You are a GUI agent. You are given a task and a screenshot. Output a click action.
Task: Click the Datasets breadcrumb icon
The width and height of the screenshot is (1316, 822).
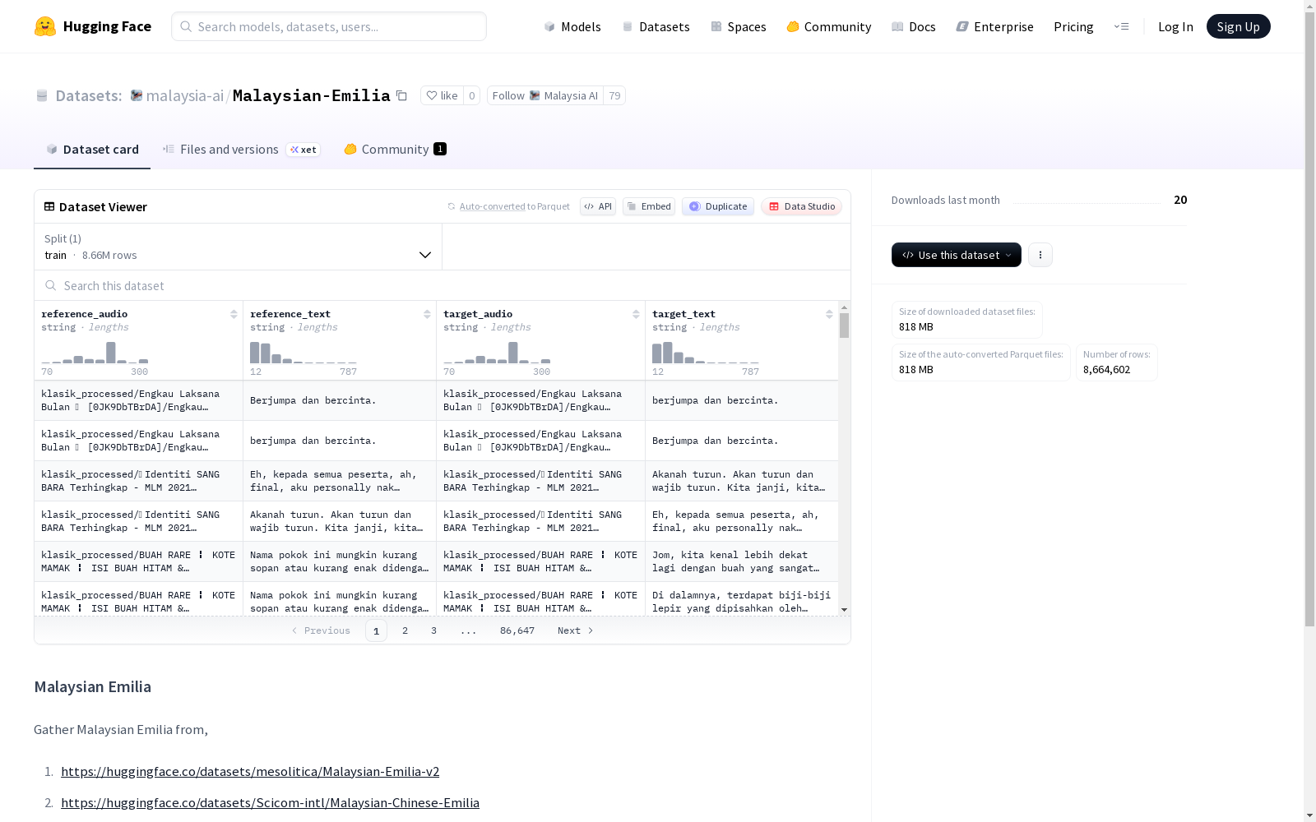click(x=42, y=95)
